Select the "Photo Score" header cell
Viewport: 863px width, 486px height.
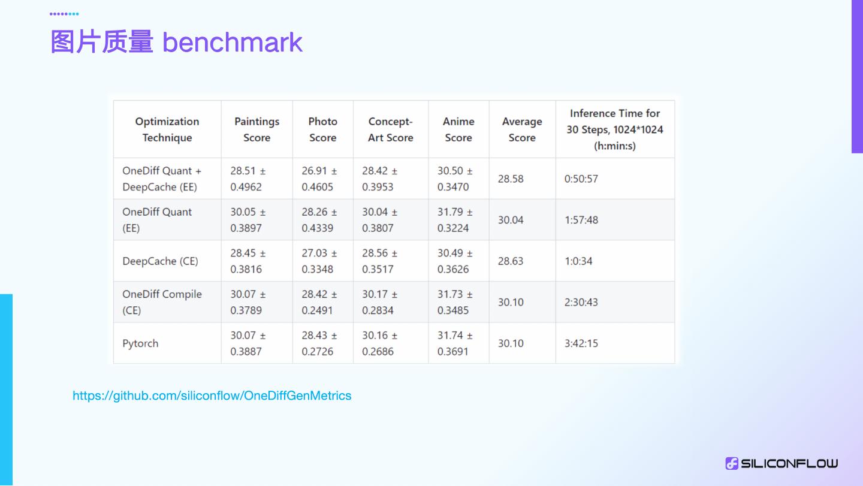click(x=322, y=129)
